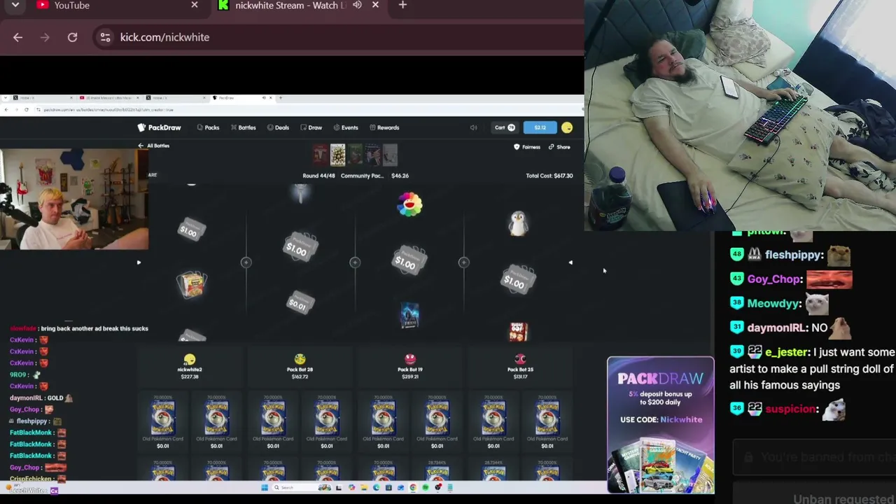Image resolution: width=896 pixels, height=504 pixels.
Task: Select the second pack thumbnail in the round strip
Action: (337, 155)
